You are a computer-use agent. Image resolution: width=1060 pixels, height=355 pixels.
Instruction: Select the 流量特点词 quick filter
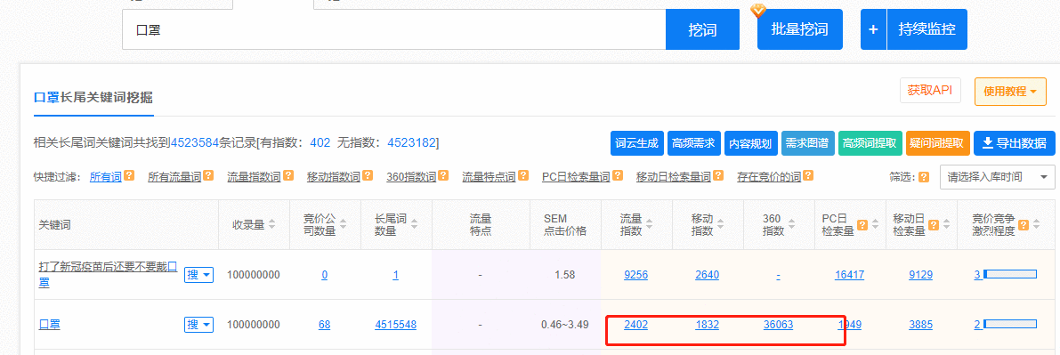coord(489,177)
